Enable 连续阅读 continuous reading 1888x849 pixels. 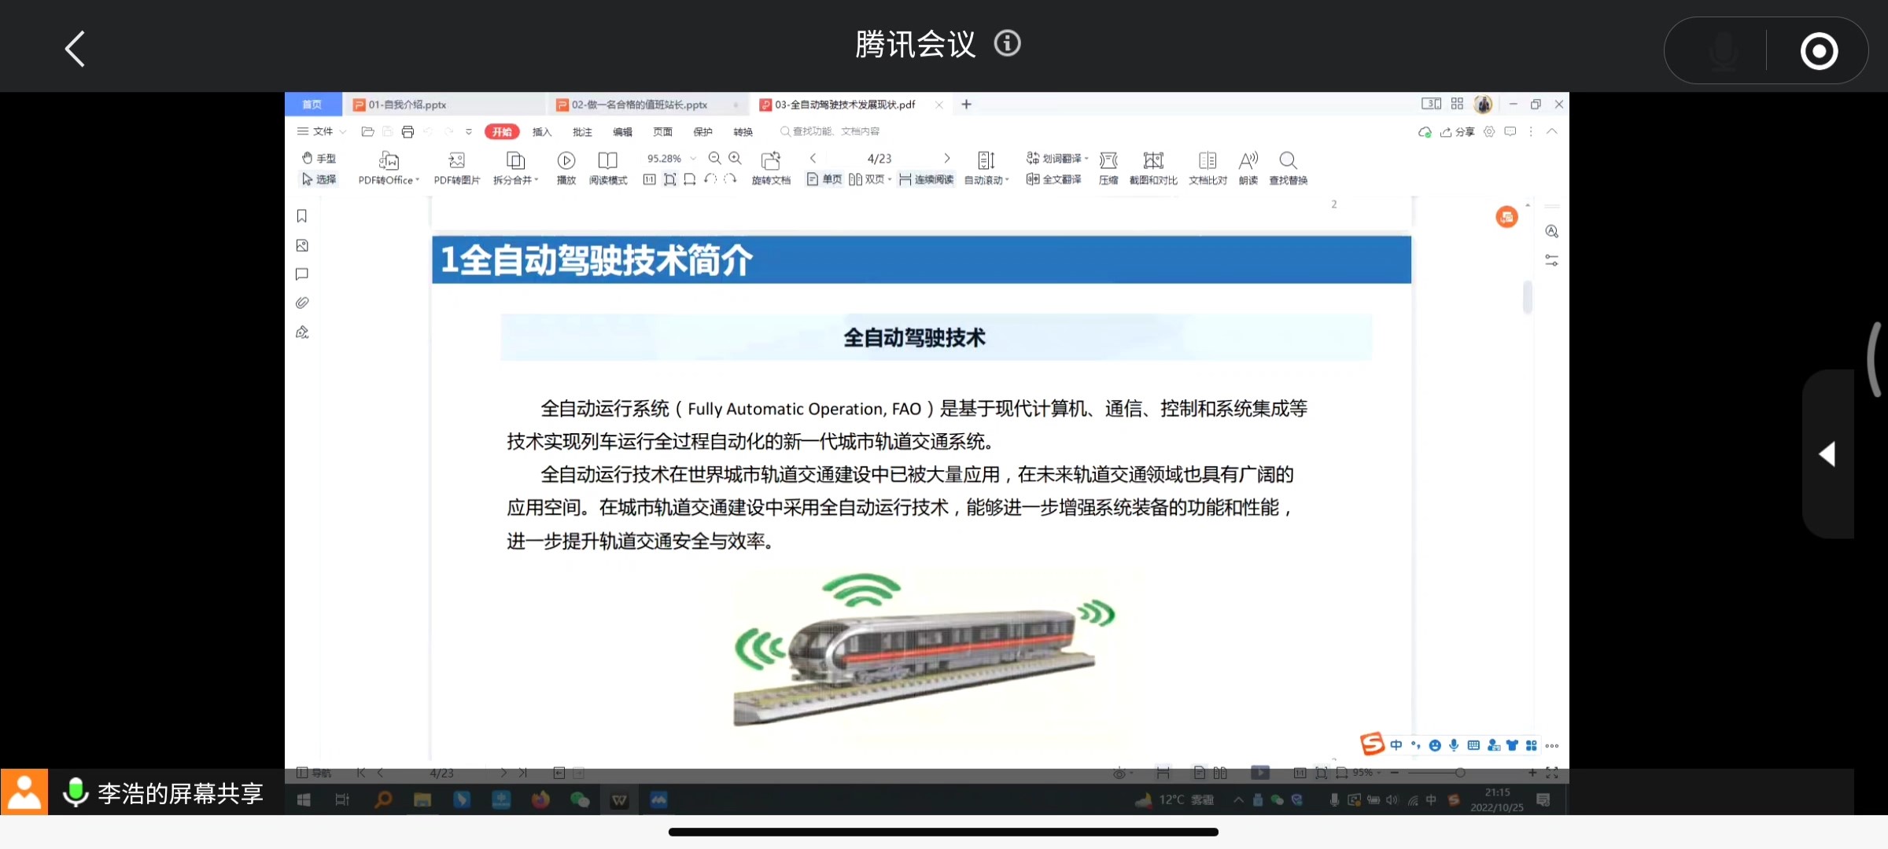point(927,180)
